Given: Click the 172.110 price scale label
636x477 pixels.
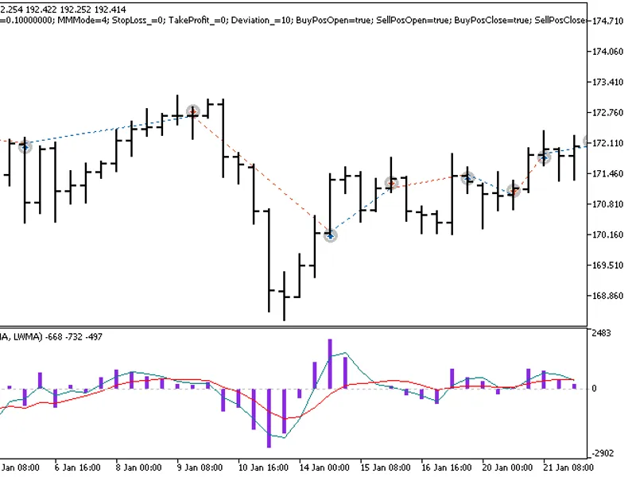Looking at the screenshot, I should [x=607, y=143].
